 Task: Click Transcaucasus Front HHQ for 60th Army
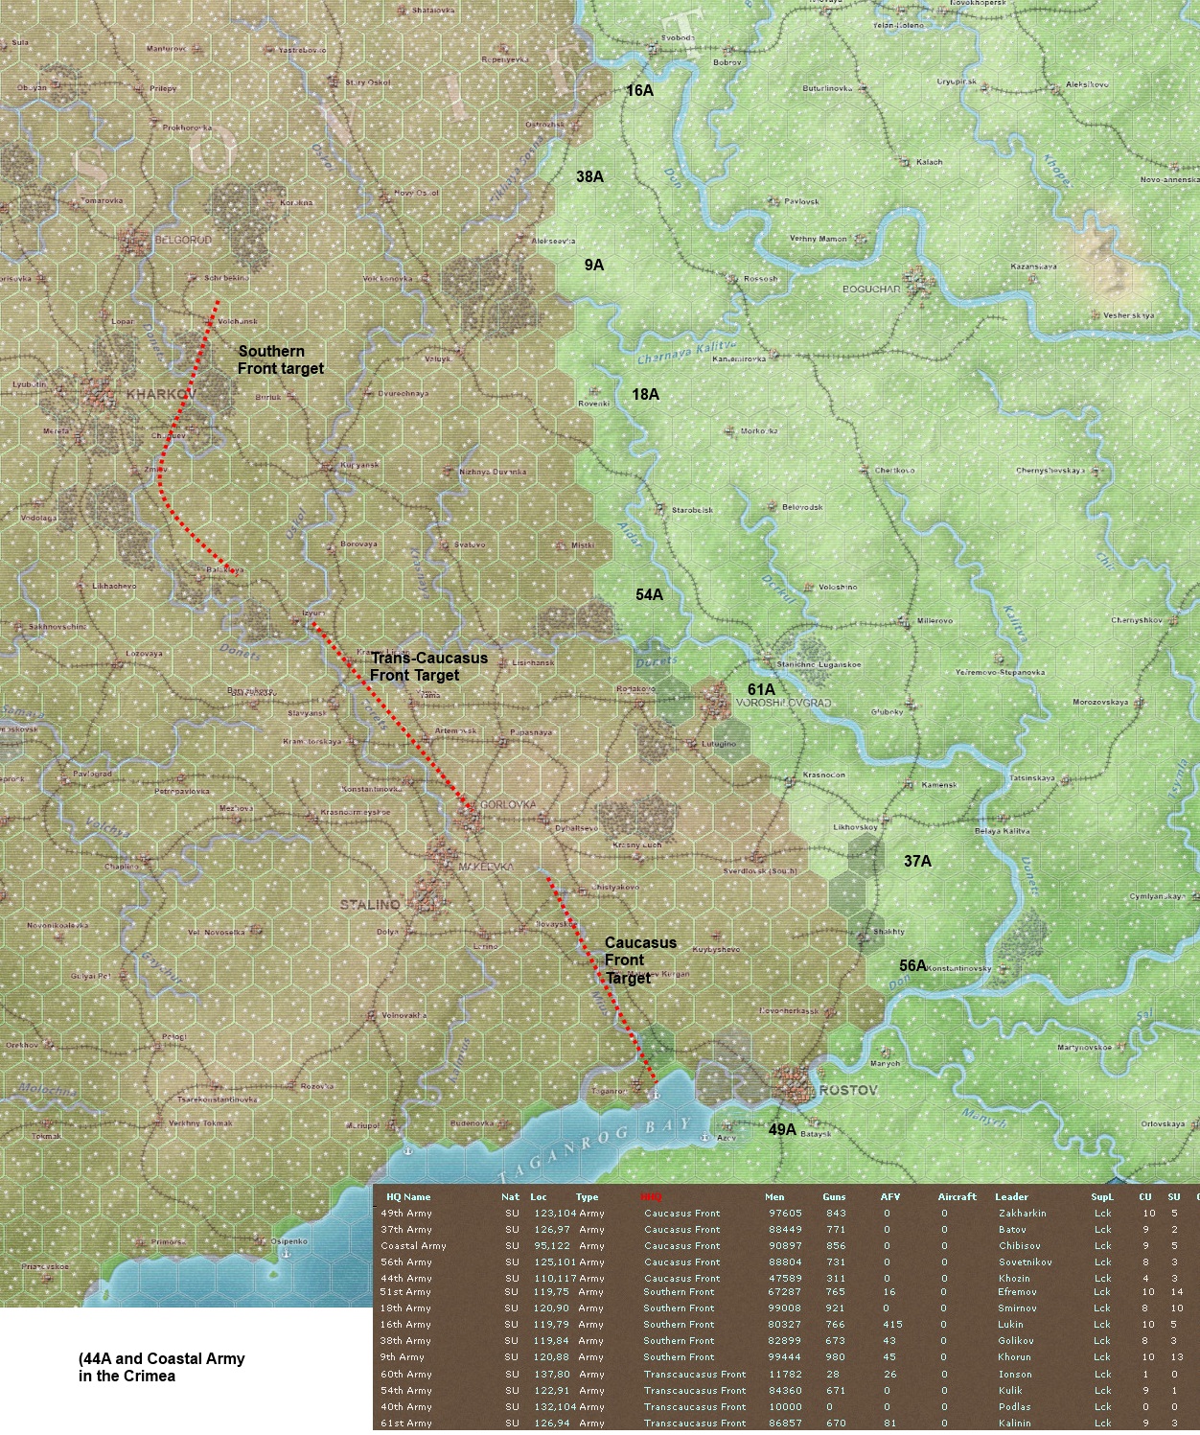click(695, 1374)
